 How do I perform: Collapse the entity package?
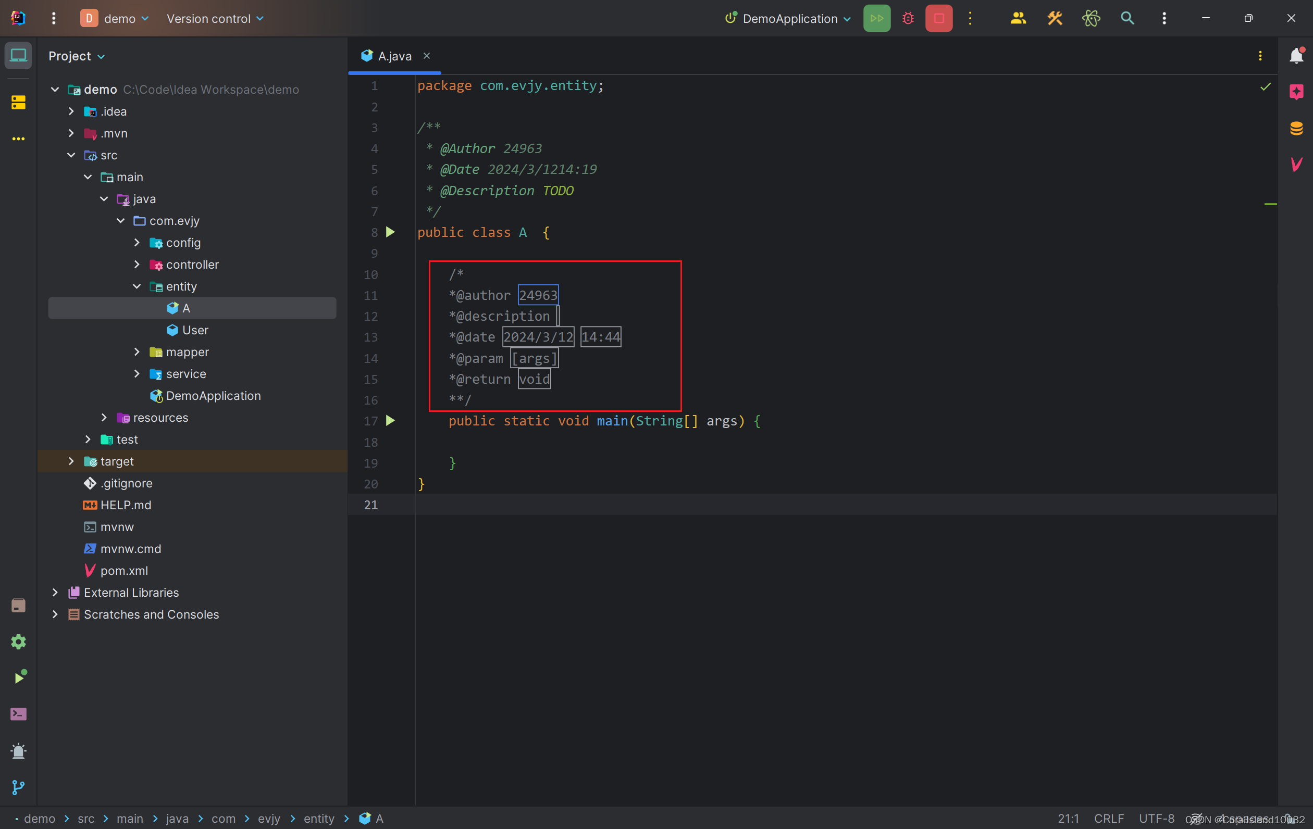point(137,286)
